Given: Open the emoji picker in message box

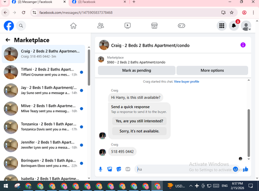Looking at the screenshot, I should [236, 169].
